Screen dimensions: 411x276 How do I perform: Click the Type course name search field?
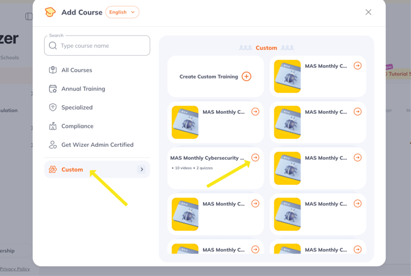pos(98,45)
